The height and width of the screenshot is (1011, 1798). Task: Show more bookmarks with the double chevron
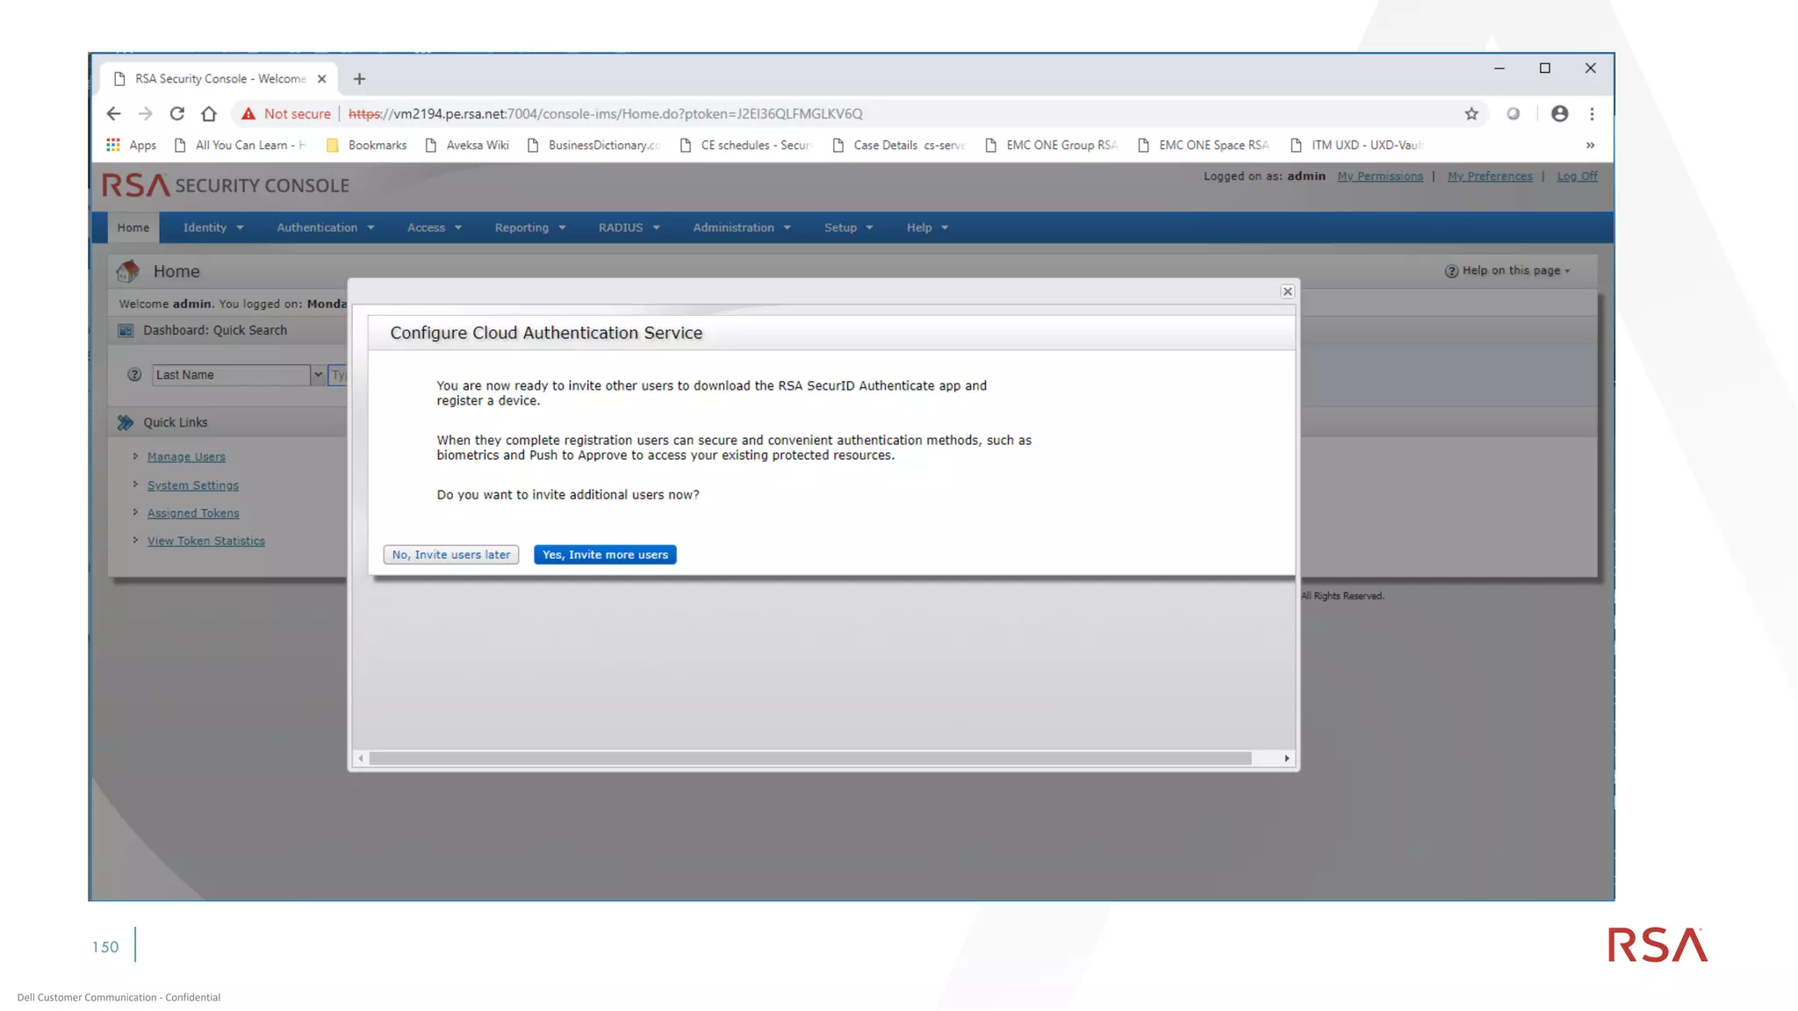point(1590,146)
